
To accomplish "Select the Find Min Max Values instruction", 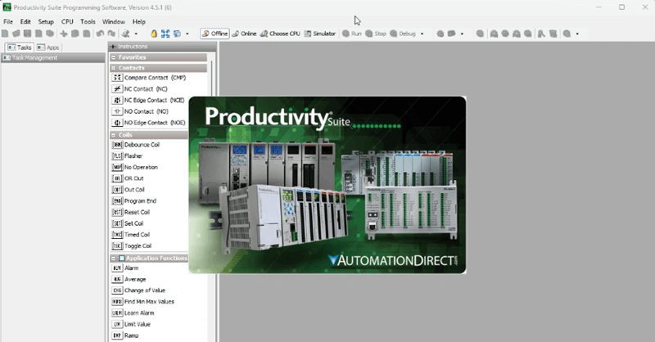I will (x=149, y=301).
